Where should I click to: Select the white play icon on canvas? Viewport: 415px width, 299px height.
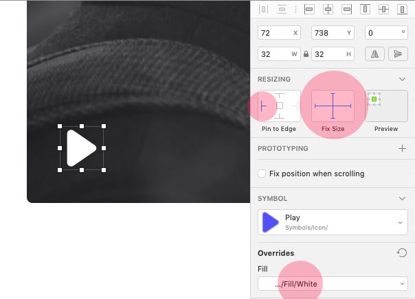point(82,148)
